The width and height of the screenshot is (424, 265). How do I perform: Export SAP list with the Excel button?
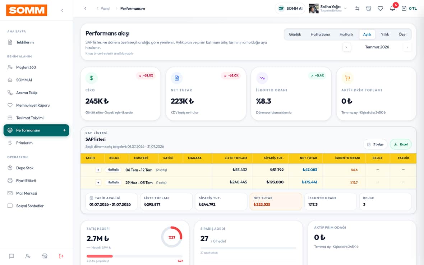[x=401, y=144]
